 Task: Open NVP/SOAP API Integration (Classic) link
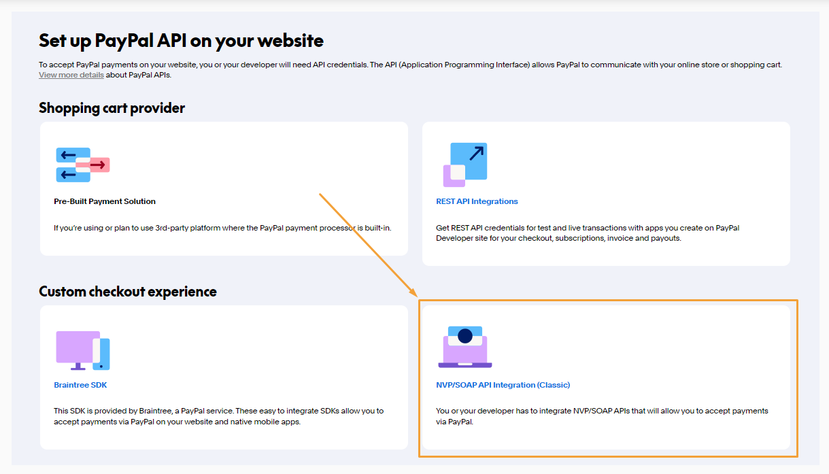click(x=503, y=385)
